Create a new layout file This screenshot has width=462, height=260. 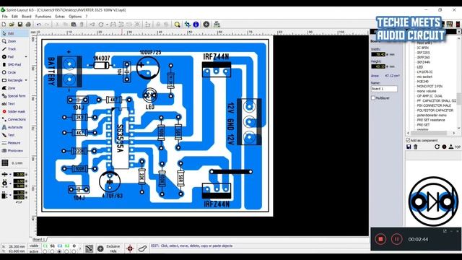(4, 25)
